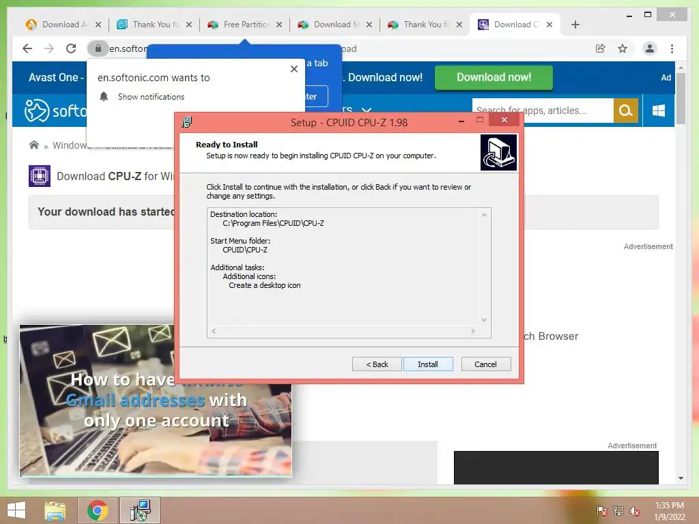Click the browser page vertical scrollbar thumb

click(x=681, y=98)
